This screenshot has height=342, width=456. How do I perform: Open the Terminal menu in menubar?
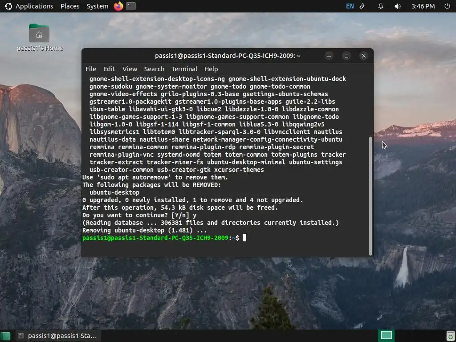(184, 69)
